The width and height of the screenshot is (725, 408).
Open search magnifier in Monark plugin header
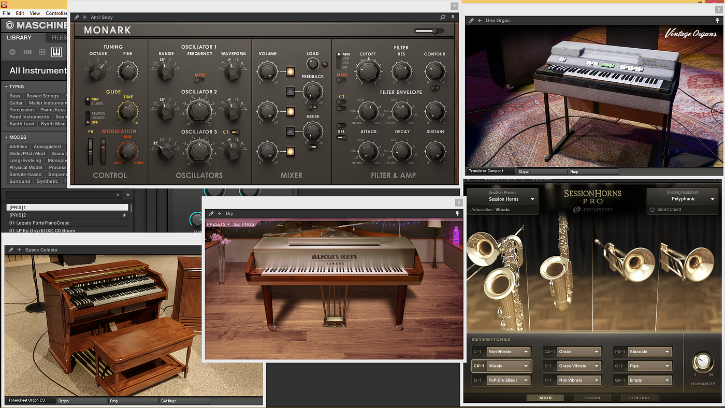(443, 17)
